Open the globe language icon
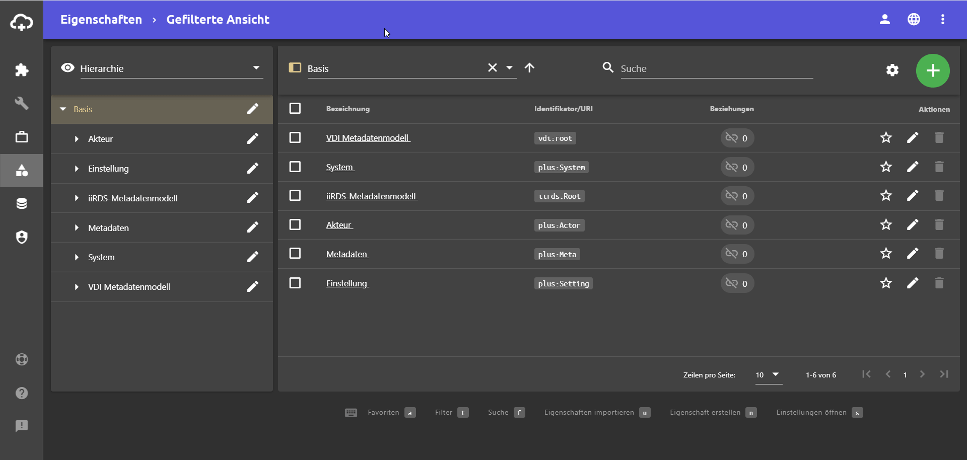Screen dimensions: 967x460 click(x=914, y=19)
